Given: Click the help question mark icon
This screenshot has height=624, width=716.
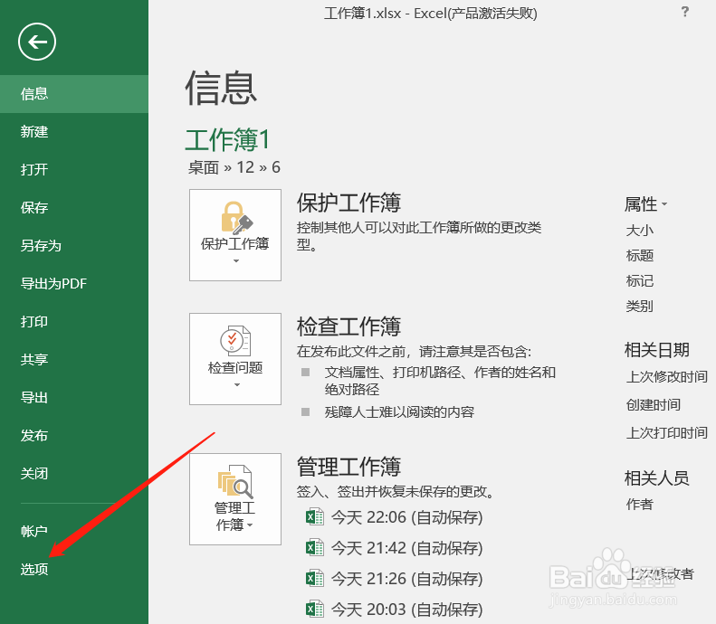Looking at the screenshot, I should coord(684,12).
